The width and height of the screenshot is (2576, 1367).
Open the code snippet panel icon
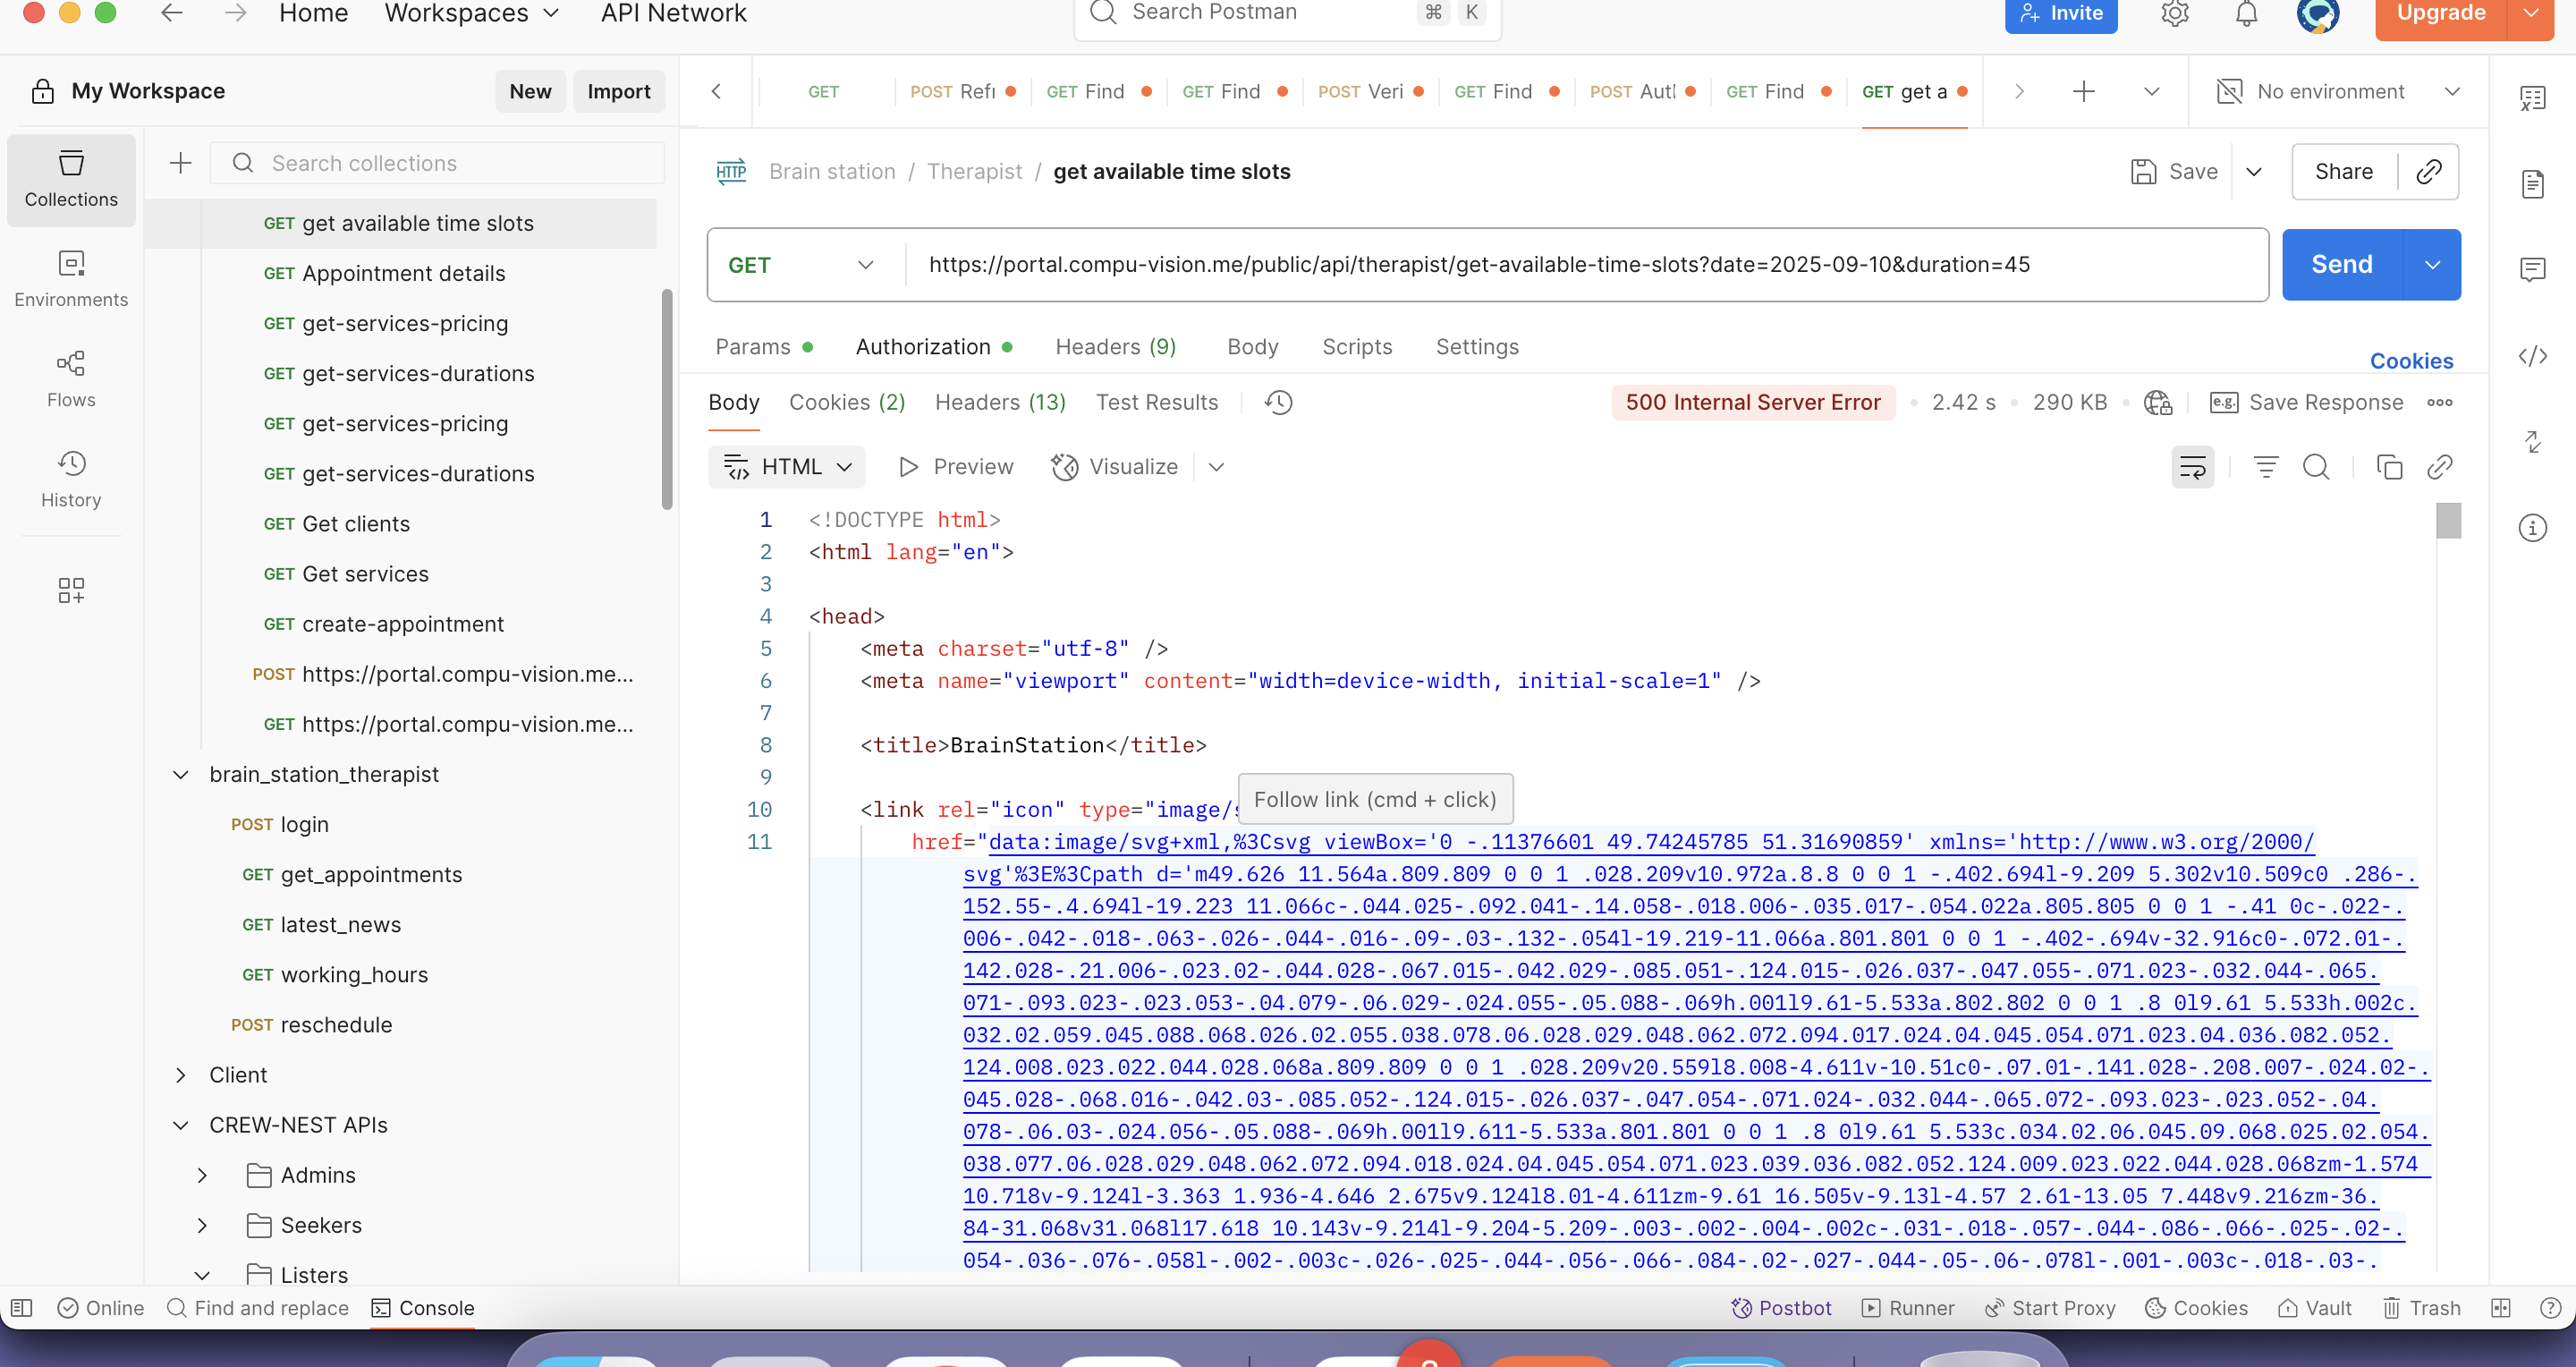click(2532, 357)
